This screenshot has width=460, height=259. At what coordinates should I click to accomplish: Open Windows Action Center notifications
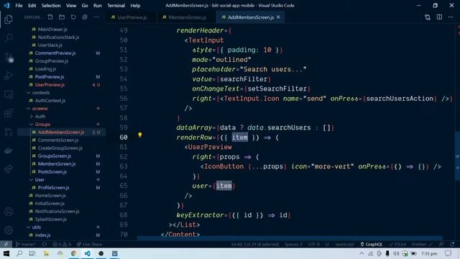tap(448, 253)
